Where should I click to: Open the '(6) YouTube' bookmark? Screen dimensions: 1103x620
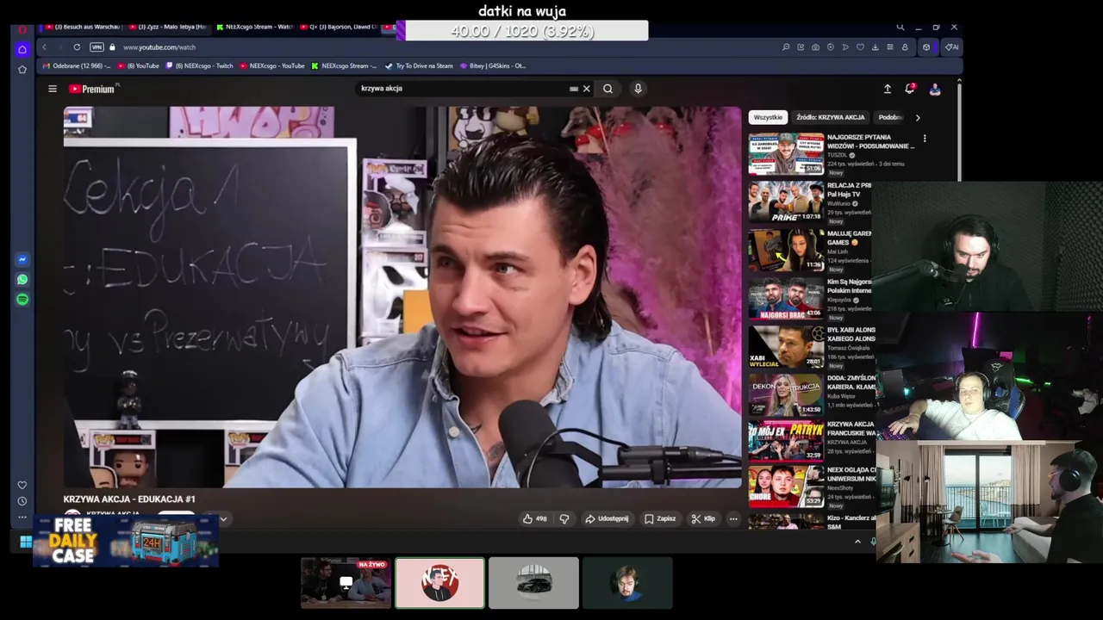[x=139, y=65]
